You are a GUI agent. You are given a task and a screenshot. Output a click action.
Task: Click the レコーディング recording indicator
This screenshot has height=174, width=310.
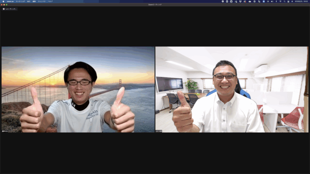[x=10, y=9]
